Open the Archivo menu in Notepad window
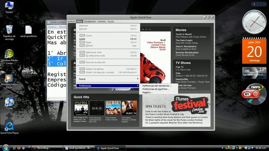 pos(52,27)
